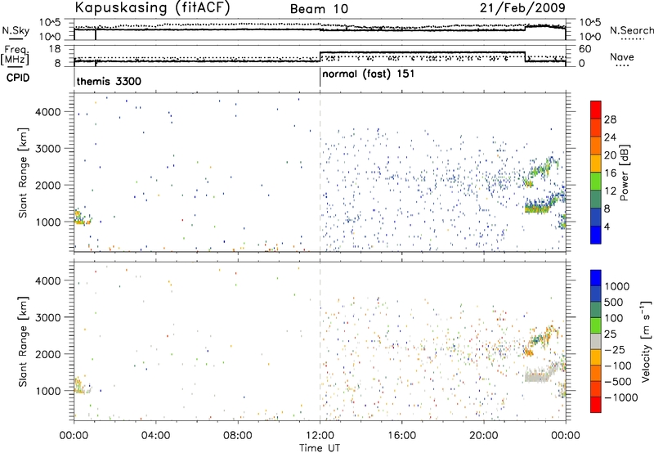
Task: Click the gray echo band in velocity panel near 22:00
Action: (x=537, y=375)
